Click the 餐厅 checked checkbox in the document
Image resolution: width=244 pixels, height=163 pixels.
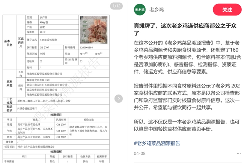pos(86,53)
